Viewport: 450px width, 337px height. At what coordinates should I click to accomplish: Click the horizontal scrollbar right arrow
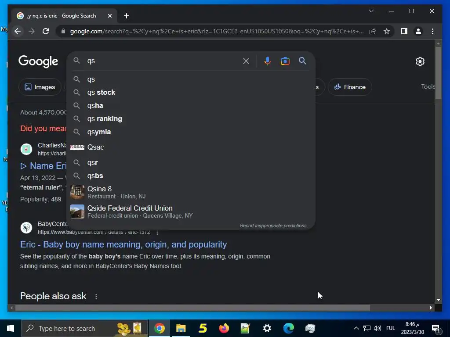[x=431, y=308]
